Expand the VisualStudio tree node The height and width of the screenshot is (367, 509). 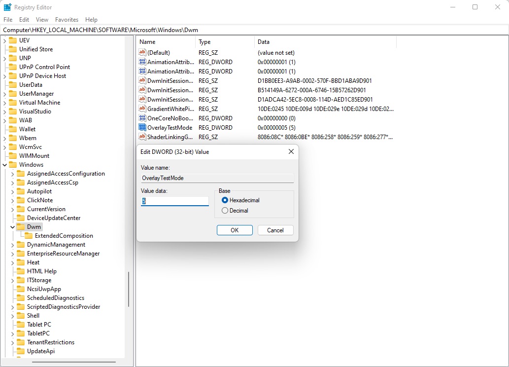5,111
